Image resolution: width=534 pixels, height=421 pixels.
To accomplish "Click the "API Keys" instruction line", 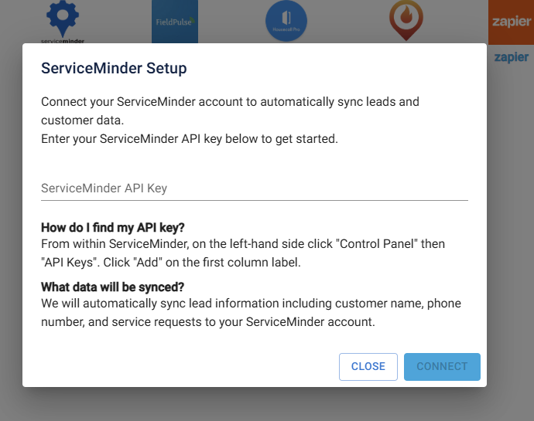I will (x=170, y=262).
